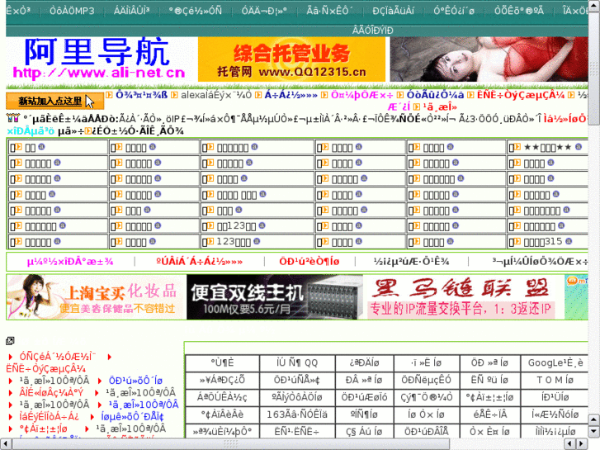
Task: Open the ÒôÀÖMP3 item in the top navigation
Action: point(72,11)
